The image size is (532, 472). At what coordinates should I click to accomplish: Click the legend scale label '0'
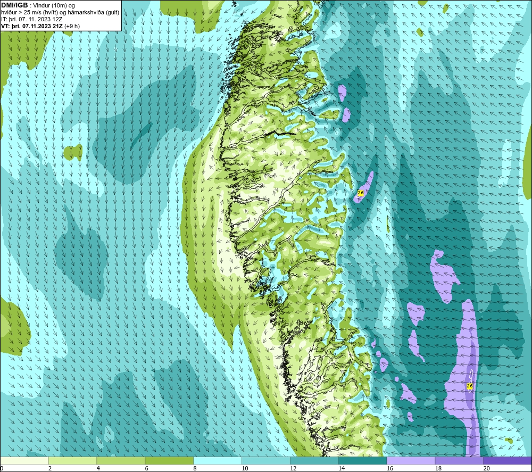pyautogui.click(x=2, y=468)
